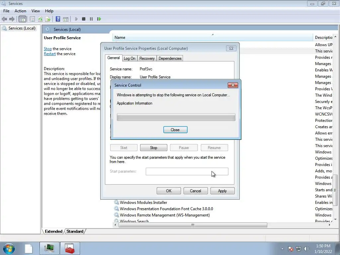This screenshot has height=255, width=340.
Task: Select Windows Presentation Foundation Font Cache 3.0.0.0
Action: (x=166, y=209)
